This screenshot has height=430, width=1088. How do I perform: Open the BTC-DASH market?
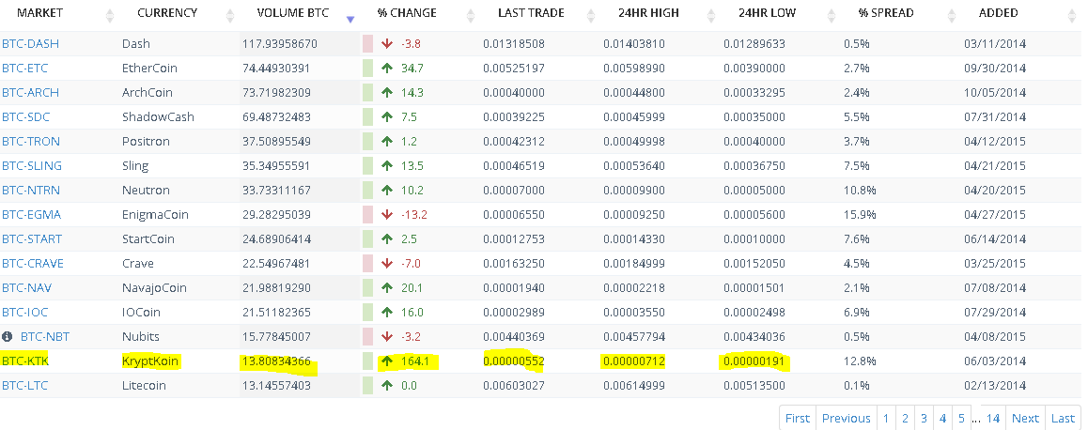[30, 44]
